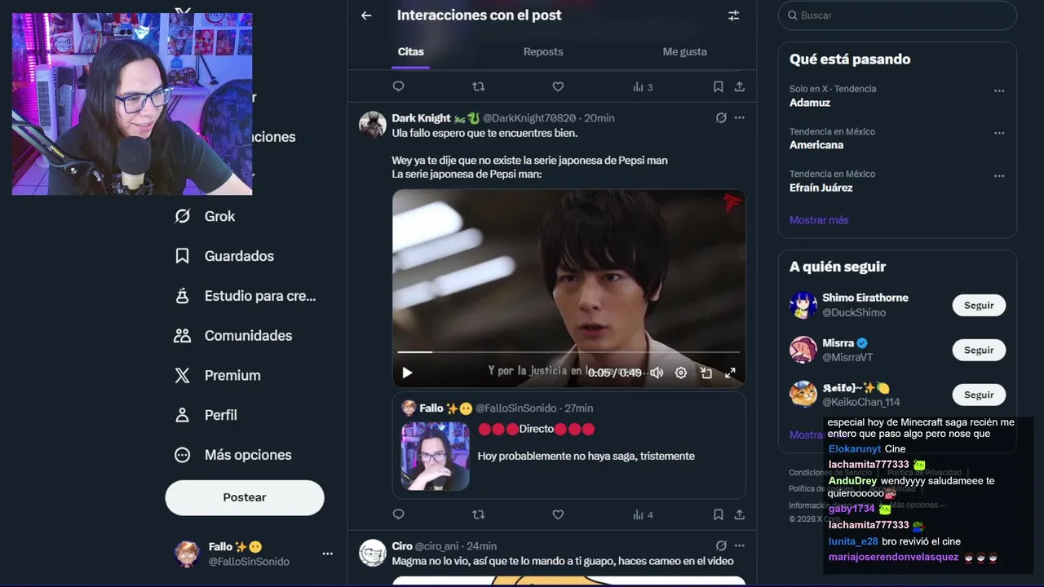
Task: Open the quoted Fallo post about Directo
Action: coord(568,445)
